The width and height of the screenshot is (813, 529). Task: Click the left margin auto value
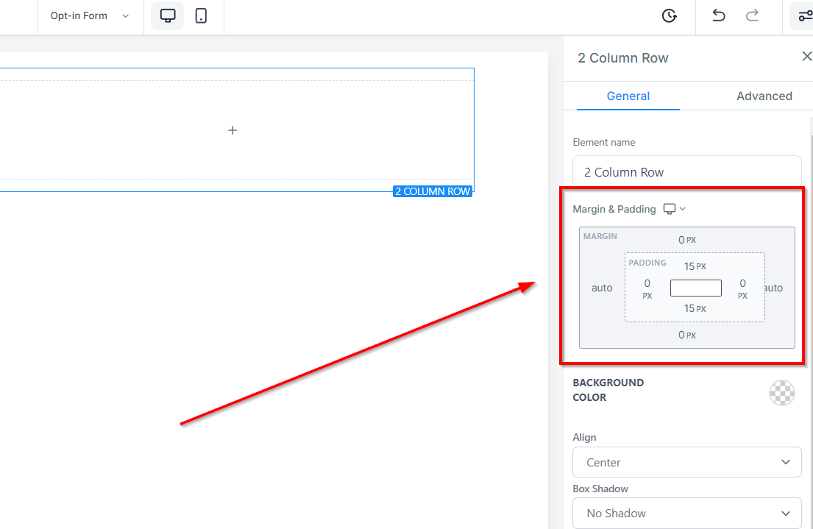coord(602,288)
